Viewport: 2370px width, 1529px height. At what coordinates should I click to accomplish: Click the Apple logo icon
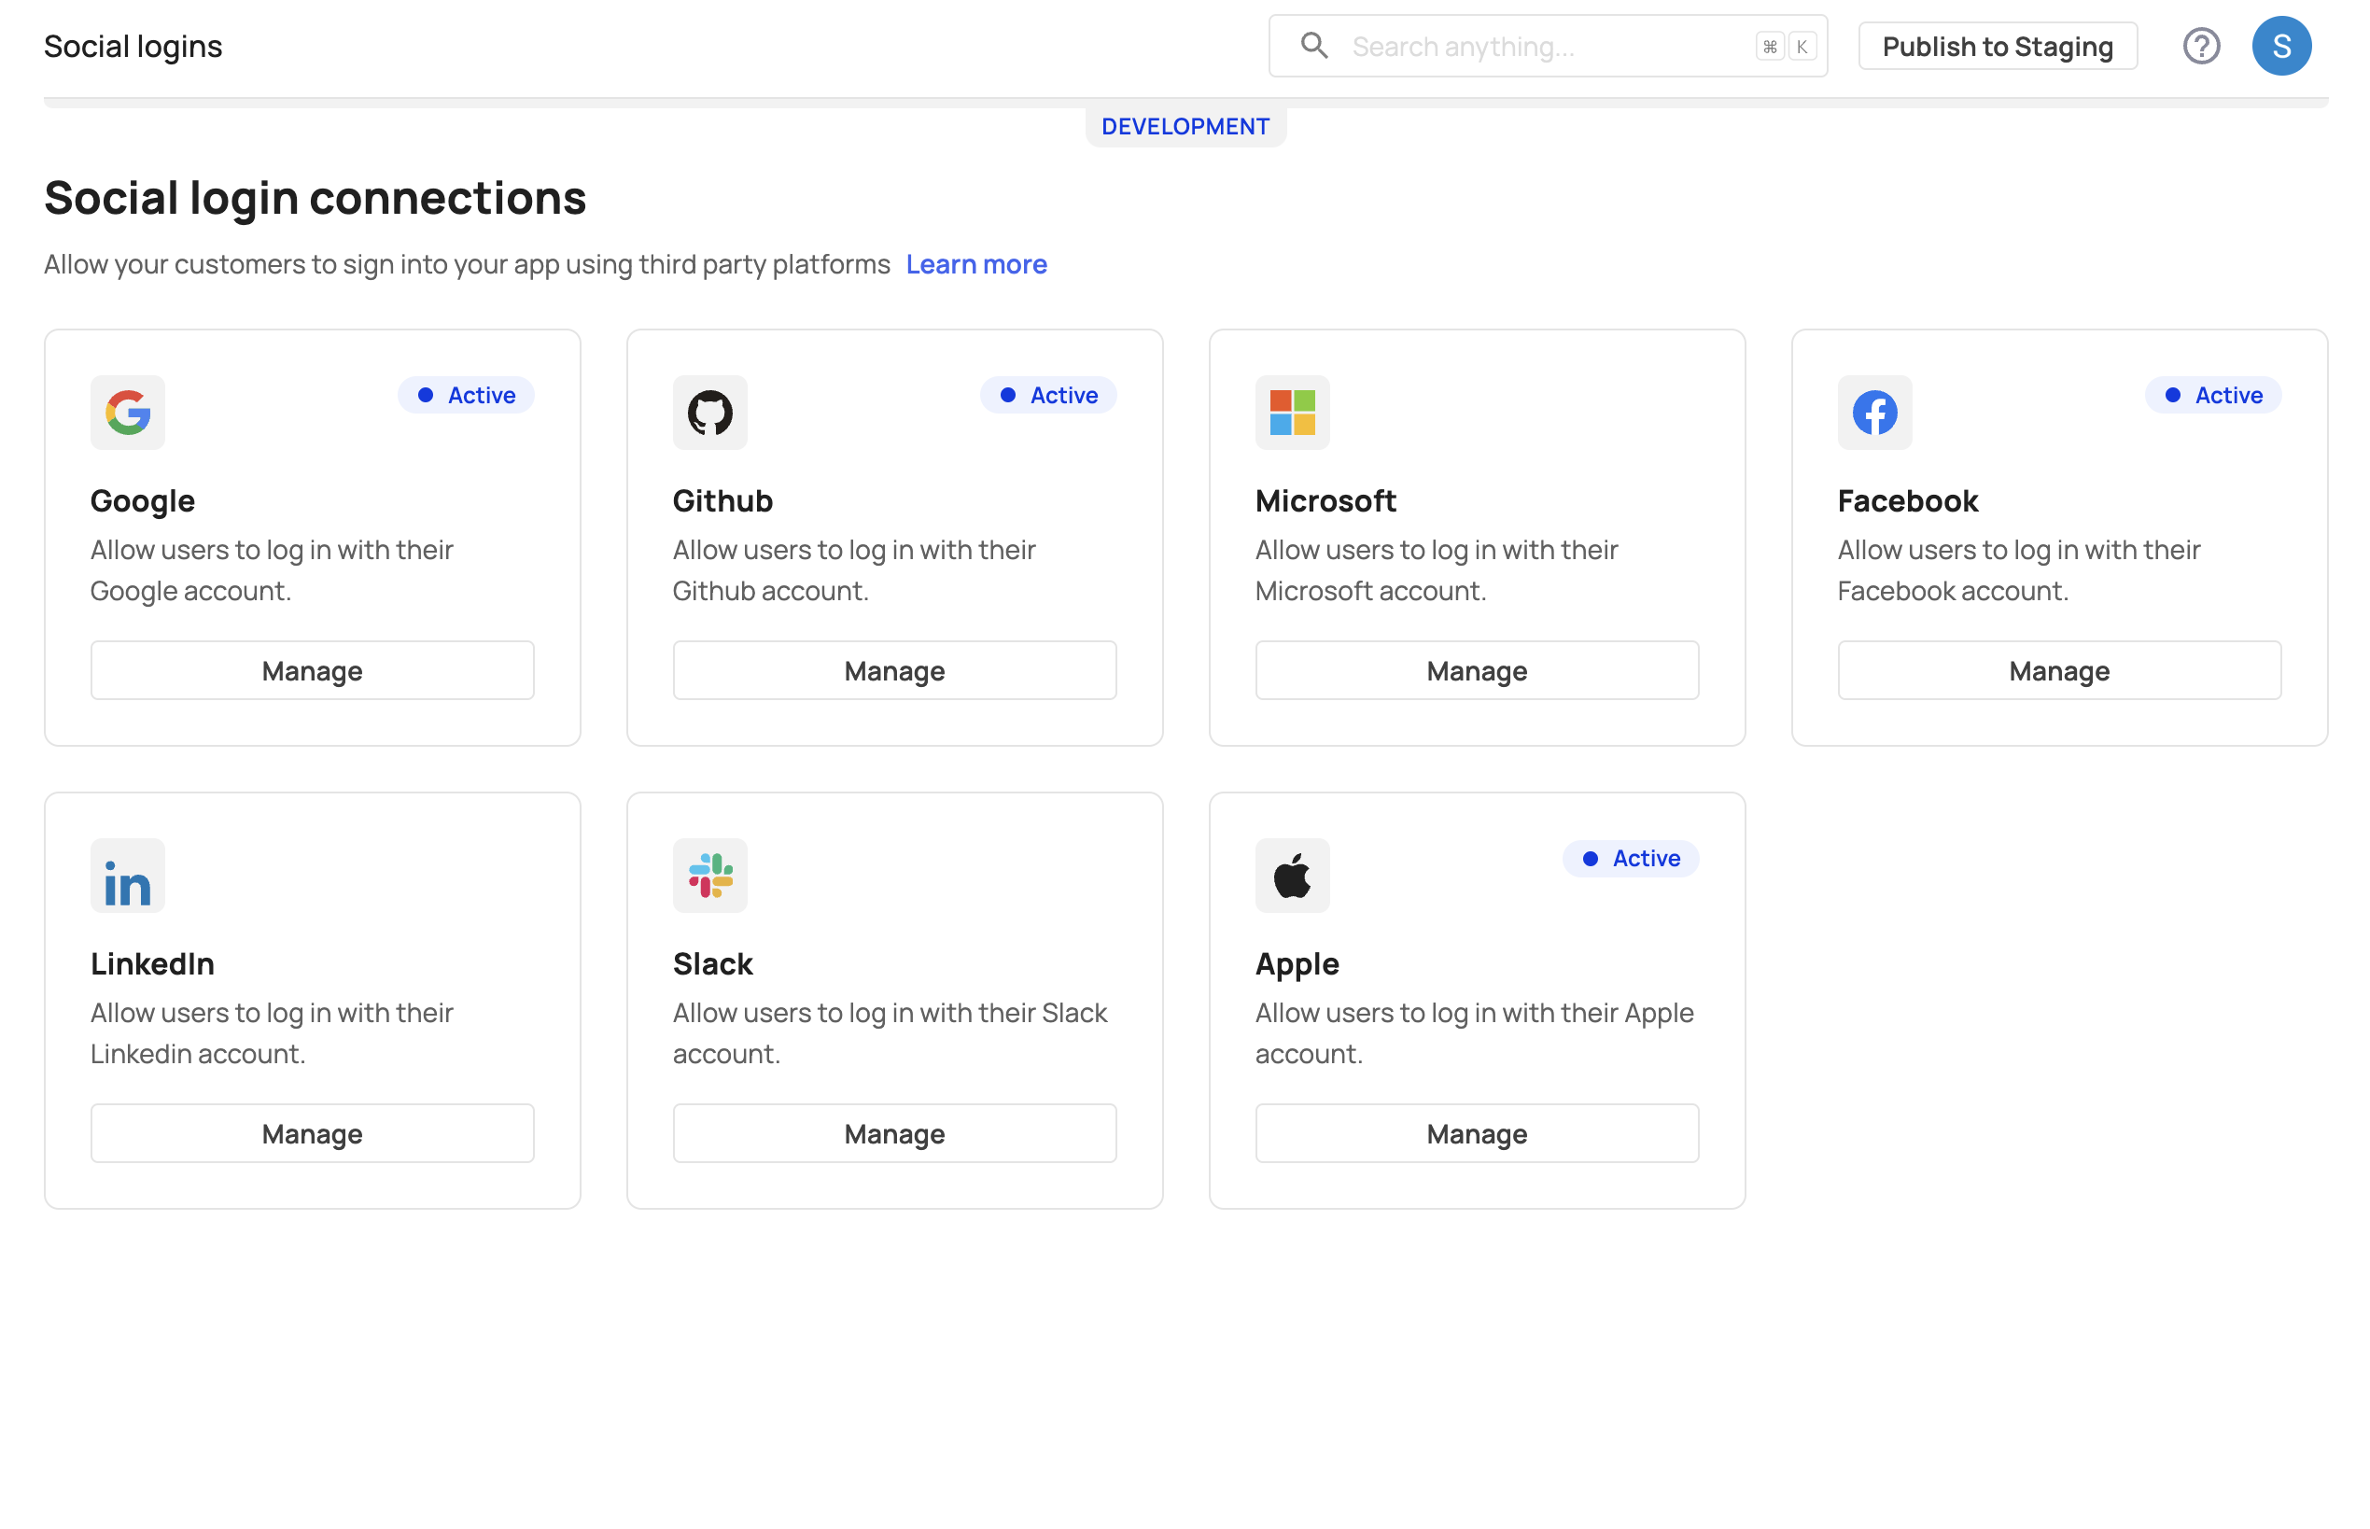click(x=1291, y=875)
